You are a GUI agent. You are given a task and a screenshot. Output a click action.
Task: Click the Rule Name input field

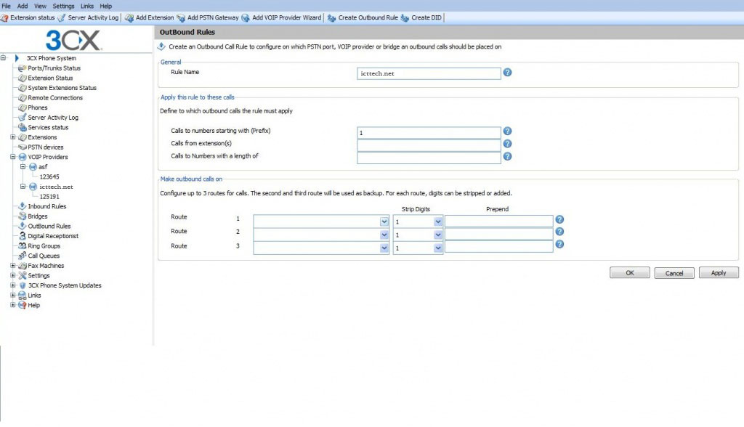429,73
